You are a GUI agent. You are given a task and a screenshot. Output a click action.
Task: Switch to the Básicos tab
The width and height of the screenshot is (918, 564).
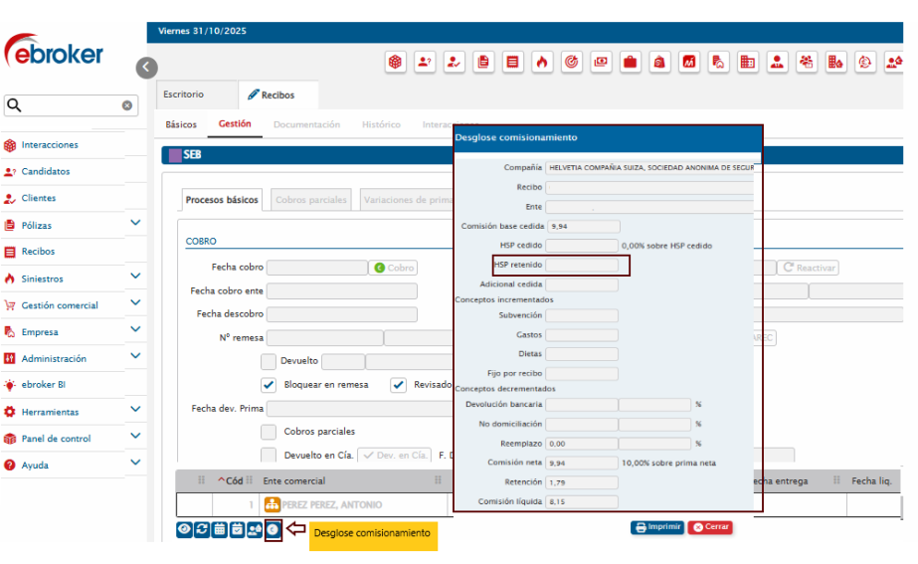click(x=181, y=124)
